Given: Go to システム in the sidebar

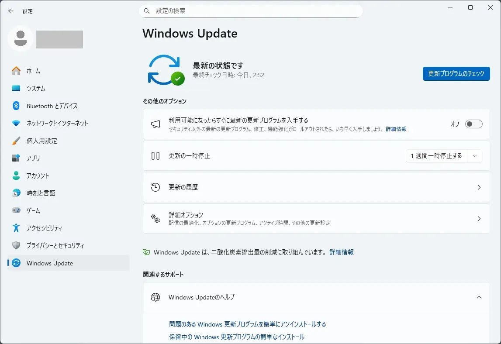Looking at the screenshot, I should (x=36, y=88).
